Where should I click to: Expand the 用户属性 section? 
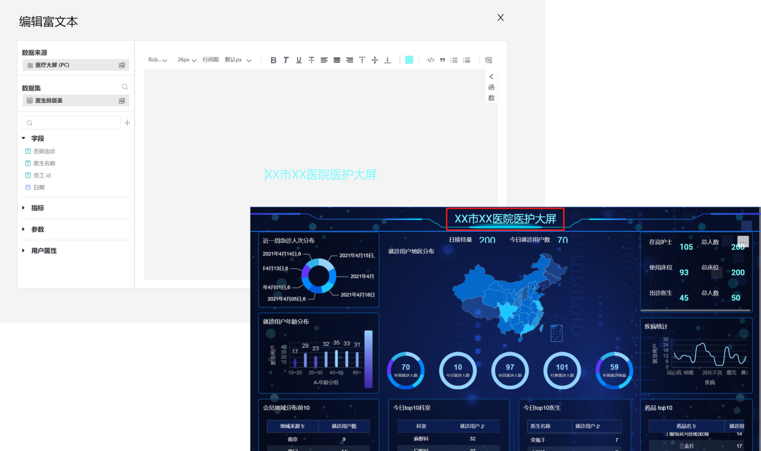coord(43,251)
